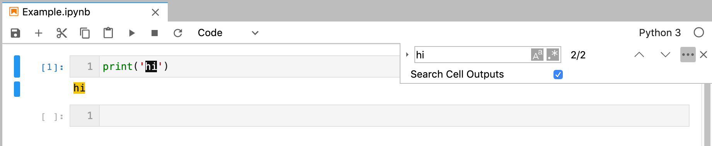Expand the replace row with the triangle
This screenshot has height=146, width=712.
pyautogui.click(x=407, y=55)
